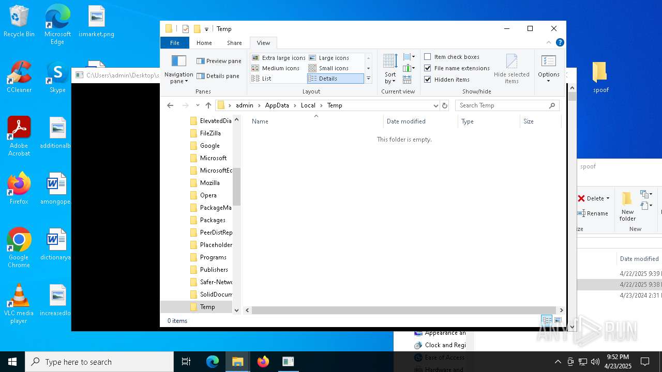Click AppData in address breadcrumb
The image size is (662, 372).
click(277, 105)
